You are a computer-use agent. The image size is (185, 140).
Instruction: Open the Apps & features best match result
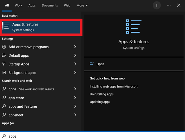(41, 27)
